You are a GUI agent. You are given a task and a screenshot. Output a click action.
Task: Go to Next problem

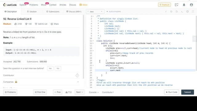(79, 92)
